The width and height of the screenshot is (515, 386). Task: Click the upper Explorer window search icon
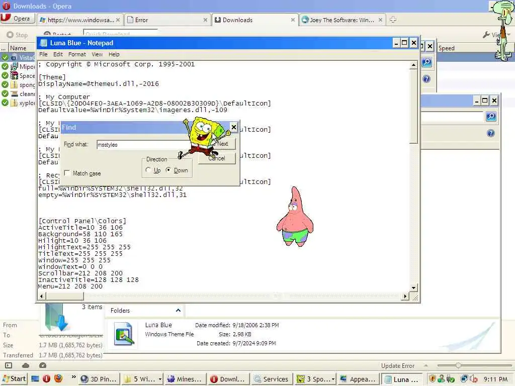426,62
